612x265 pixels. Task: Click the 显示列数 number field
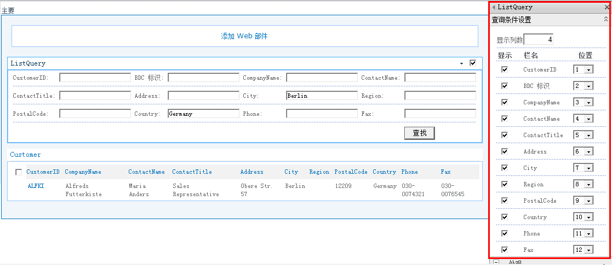pos(538,39)
